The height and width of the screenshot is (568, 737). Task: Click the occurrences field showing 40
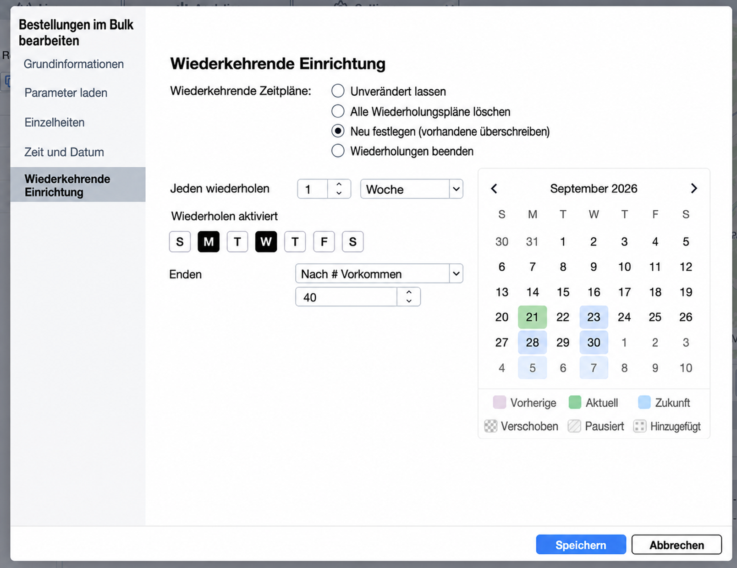pyautogui.click(x=346, y=297)
